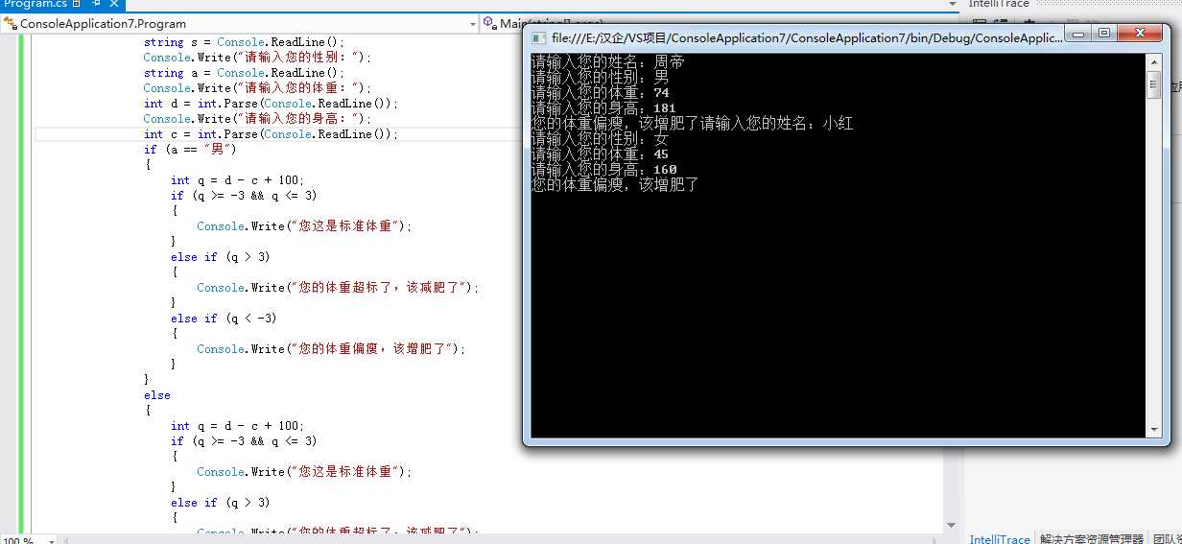
Task: Click console line '请输入您的身高：160'
Action: pyautogui.click(x=604, y=170)
